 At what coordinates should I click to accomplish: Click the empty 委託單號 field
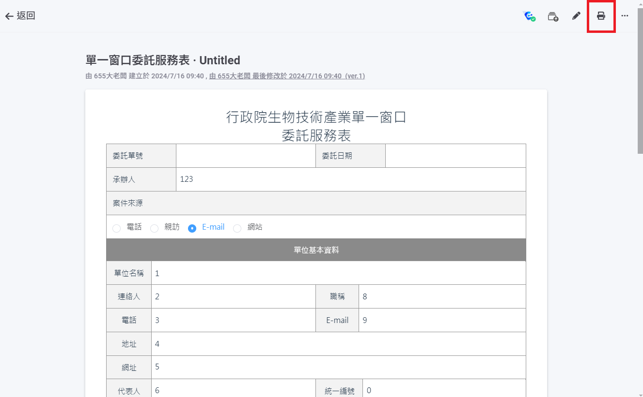246,156
